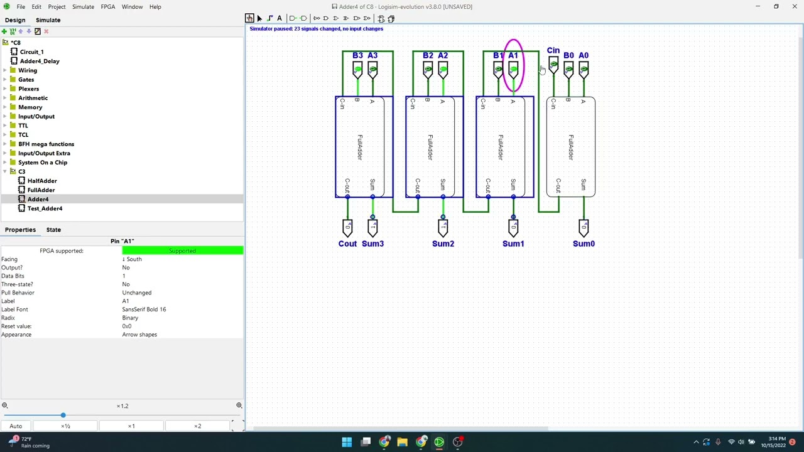Set zoom to ×2
This screenshot has height=452, width=804.
tap(197, 426)
